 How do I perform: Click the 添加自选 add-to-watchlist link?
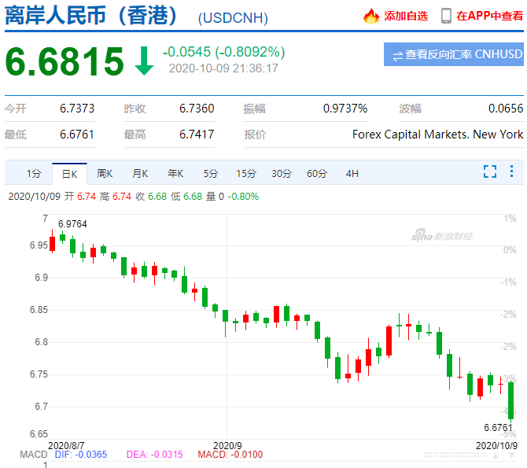coord(406,16)
